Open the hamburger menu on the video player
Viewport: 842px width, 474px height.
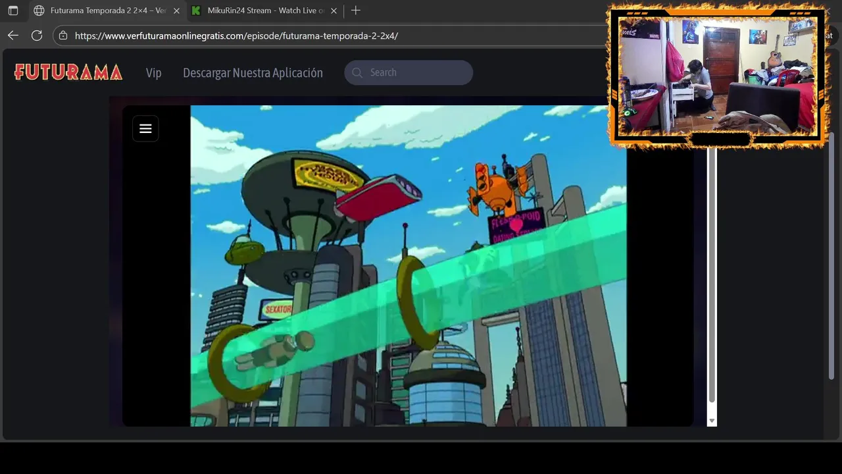coord(145,128)
